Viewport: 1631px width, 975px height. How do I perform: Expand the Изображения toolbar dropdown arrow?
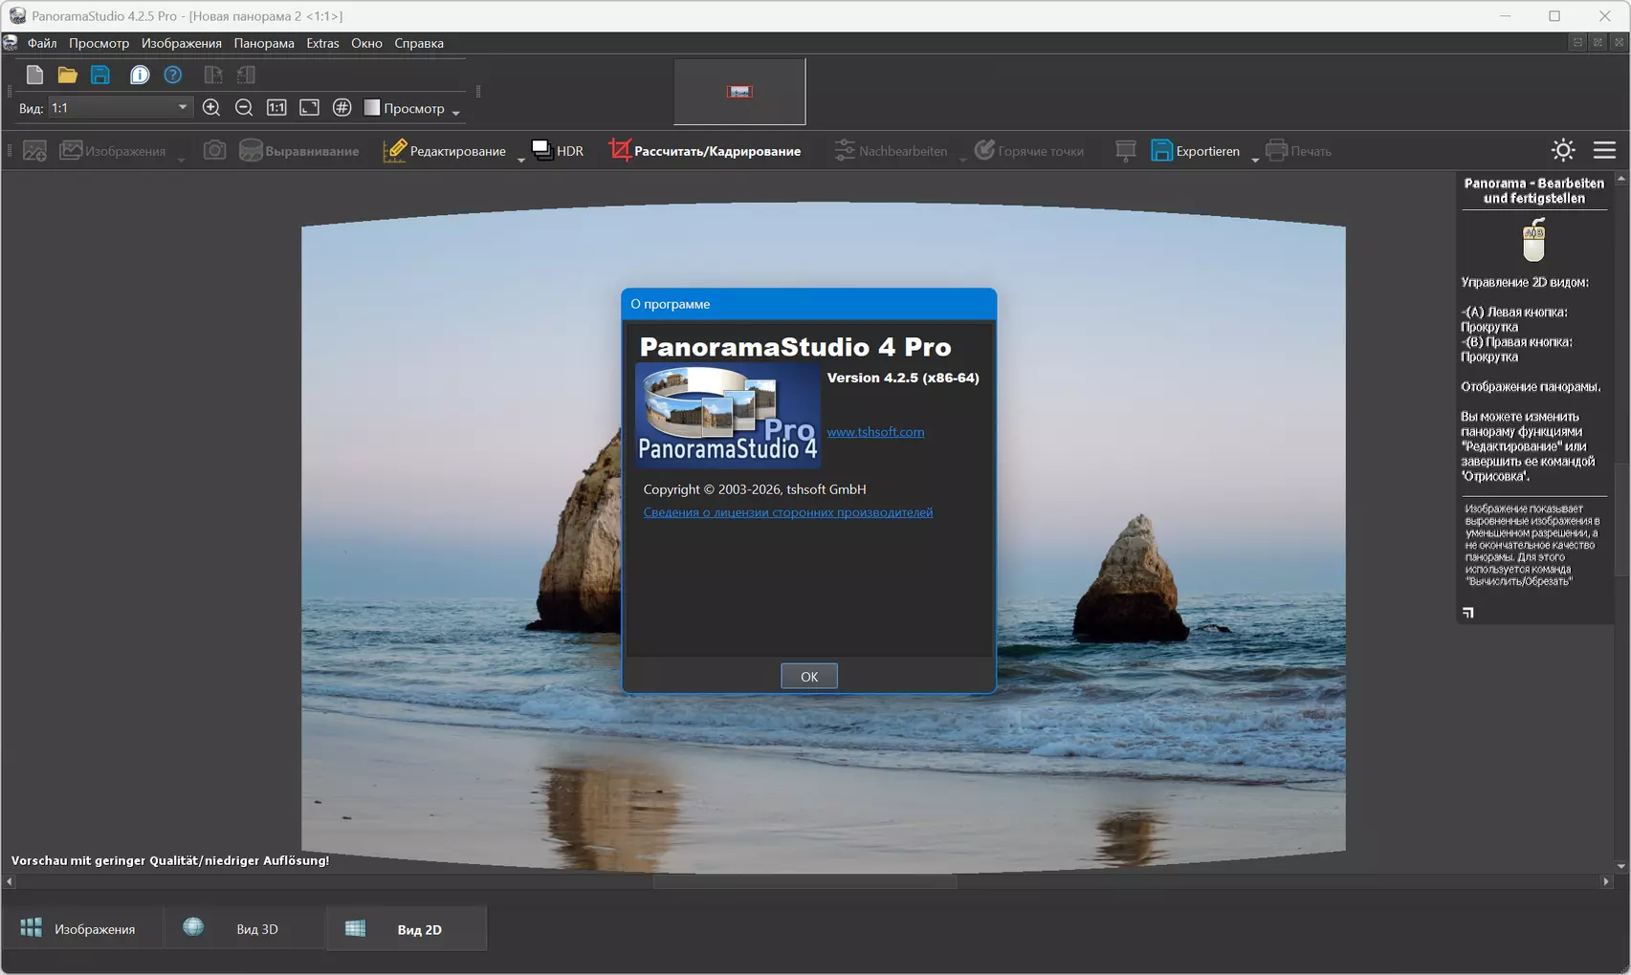tap(181, 158)
